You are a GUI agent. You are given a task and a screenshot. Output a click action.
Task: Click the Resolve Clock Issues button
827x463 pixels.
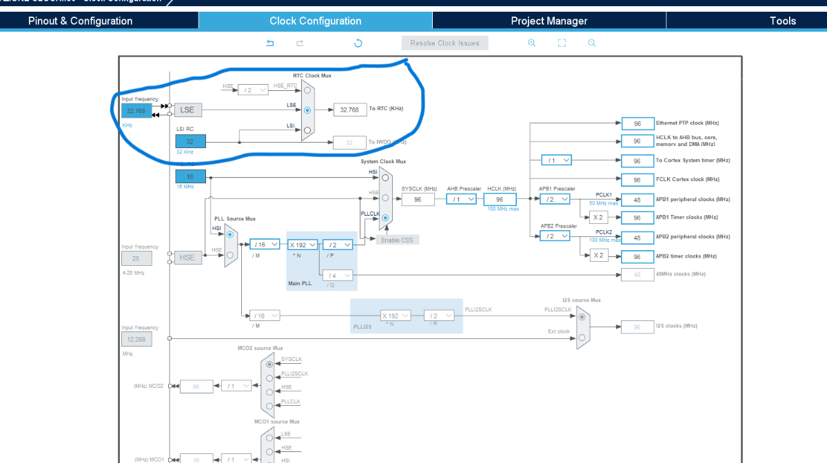445,43
